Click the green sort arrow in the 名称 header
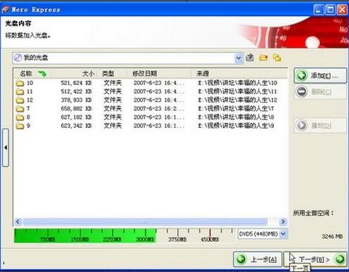The image size is (349, 272). (42, 74)
